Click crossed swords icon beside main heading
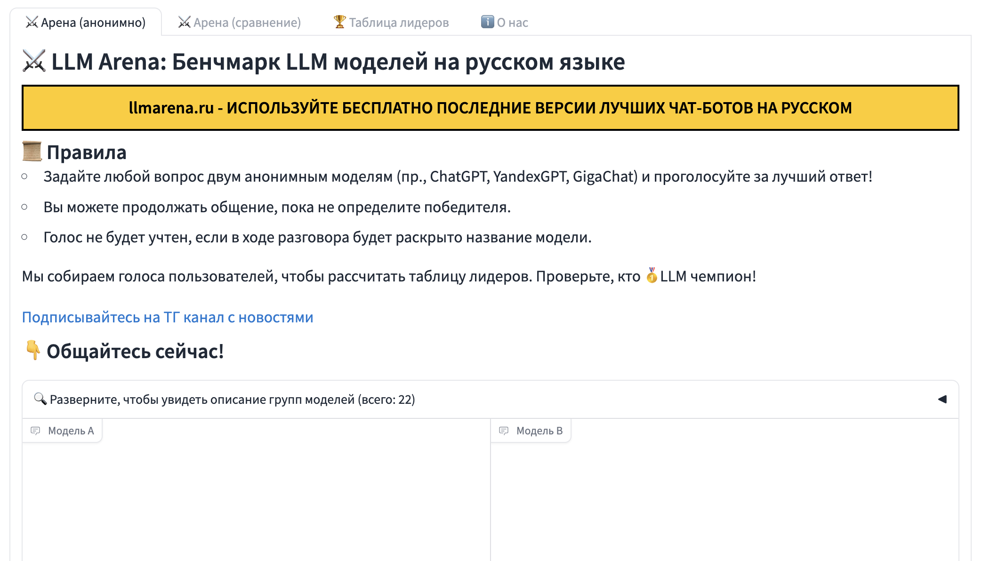The height and width of the screenshot is (561, 982). click(34, 61)
